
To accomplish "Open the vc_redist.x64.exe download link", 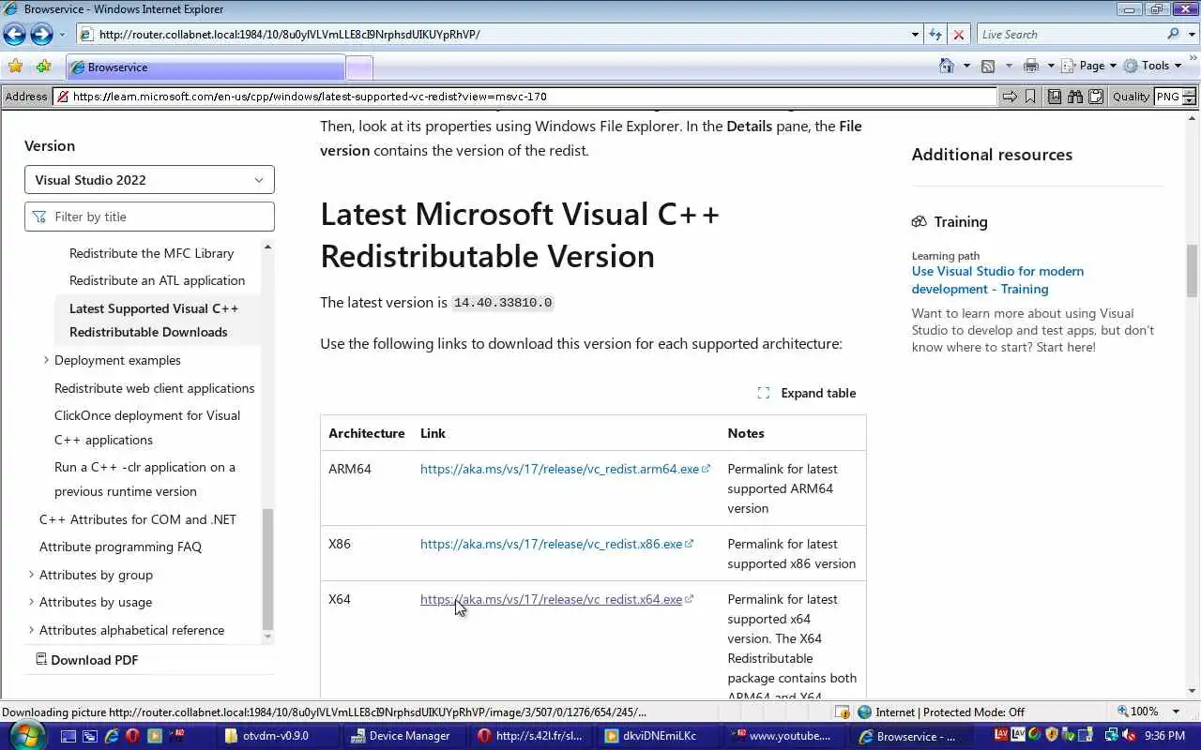I will tap(551, 599).
